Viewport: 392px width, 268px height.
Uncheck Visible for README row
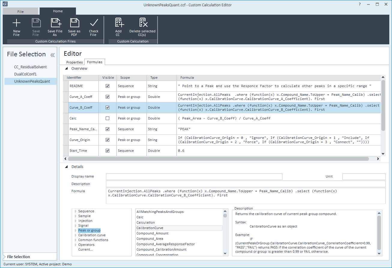click(107, 86)
